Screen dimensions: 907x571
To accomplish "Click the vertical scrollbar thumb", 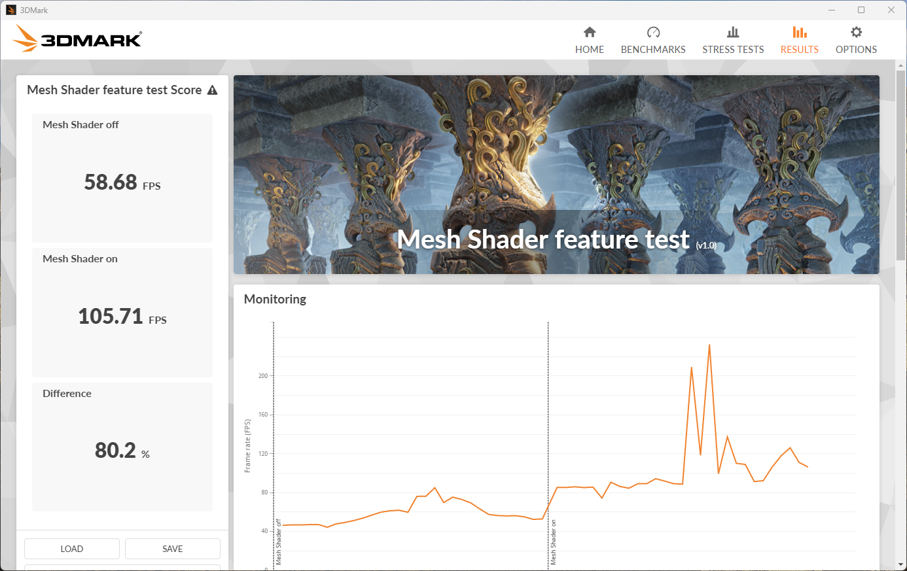I will pyautogui.click(x=900, y=164).
